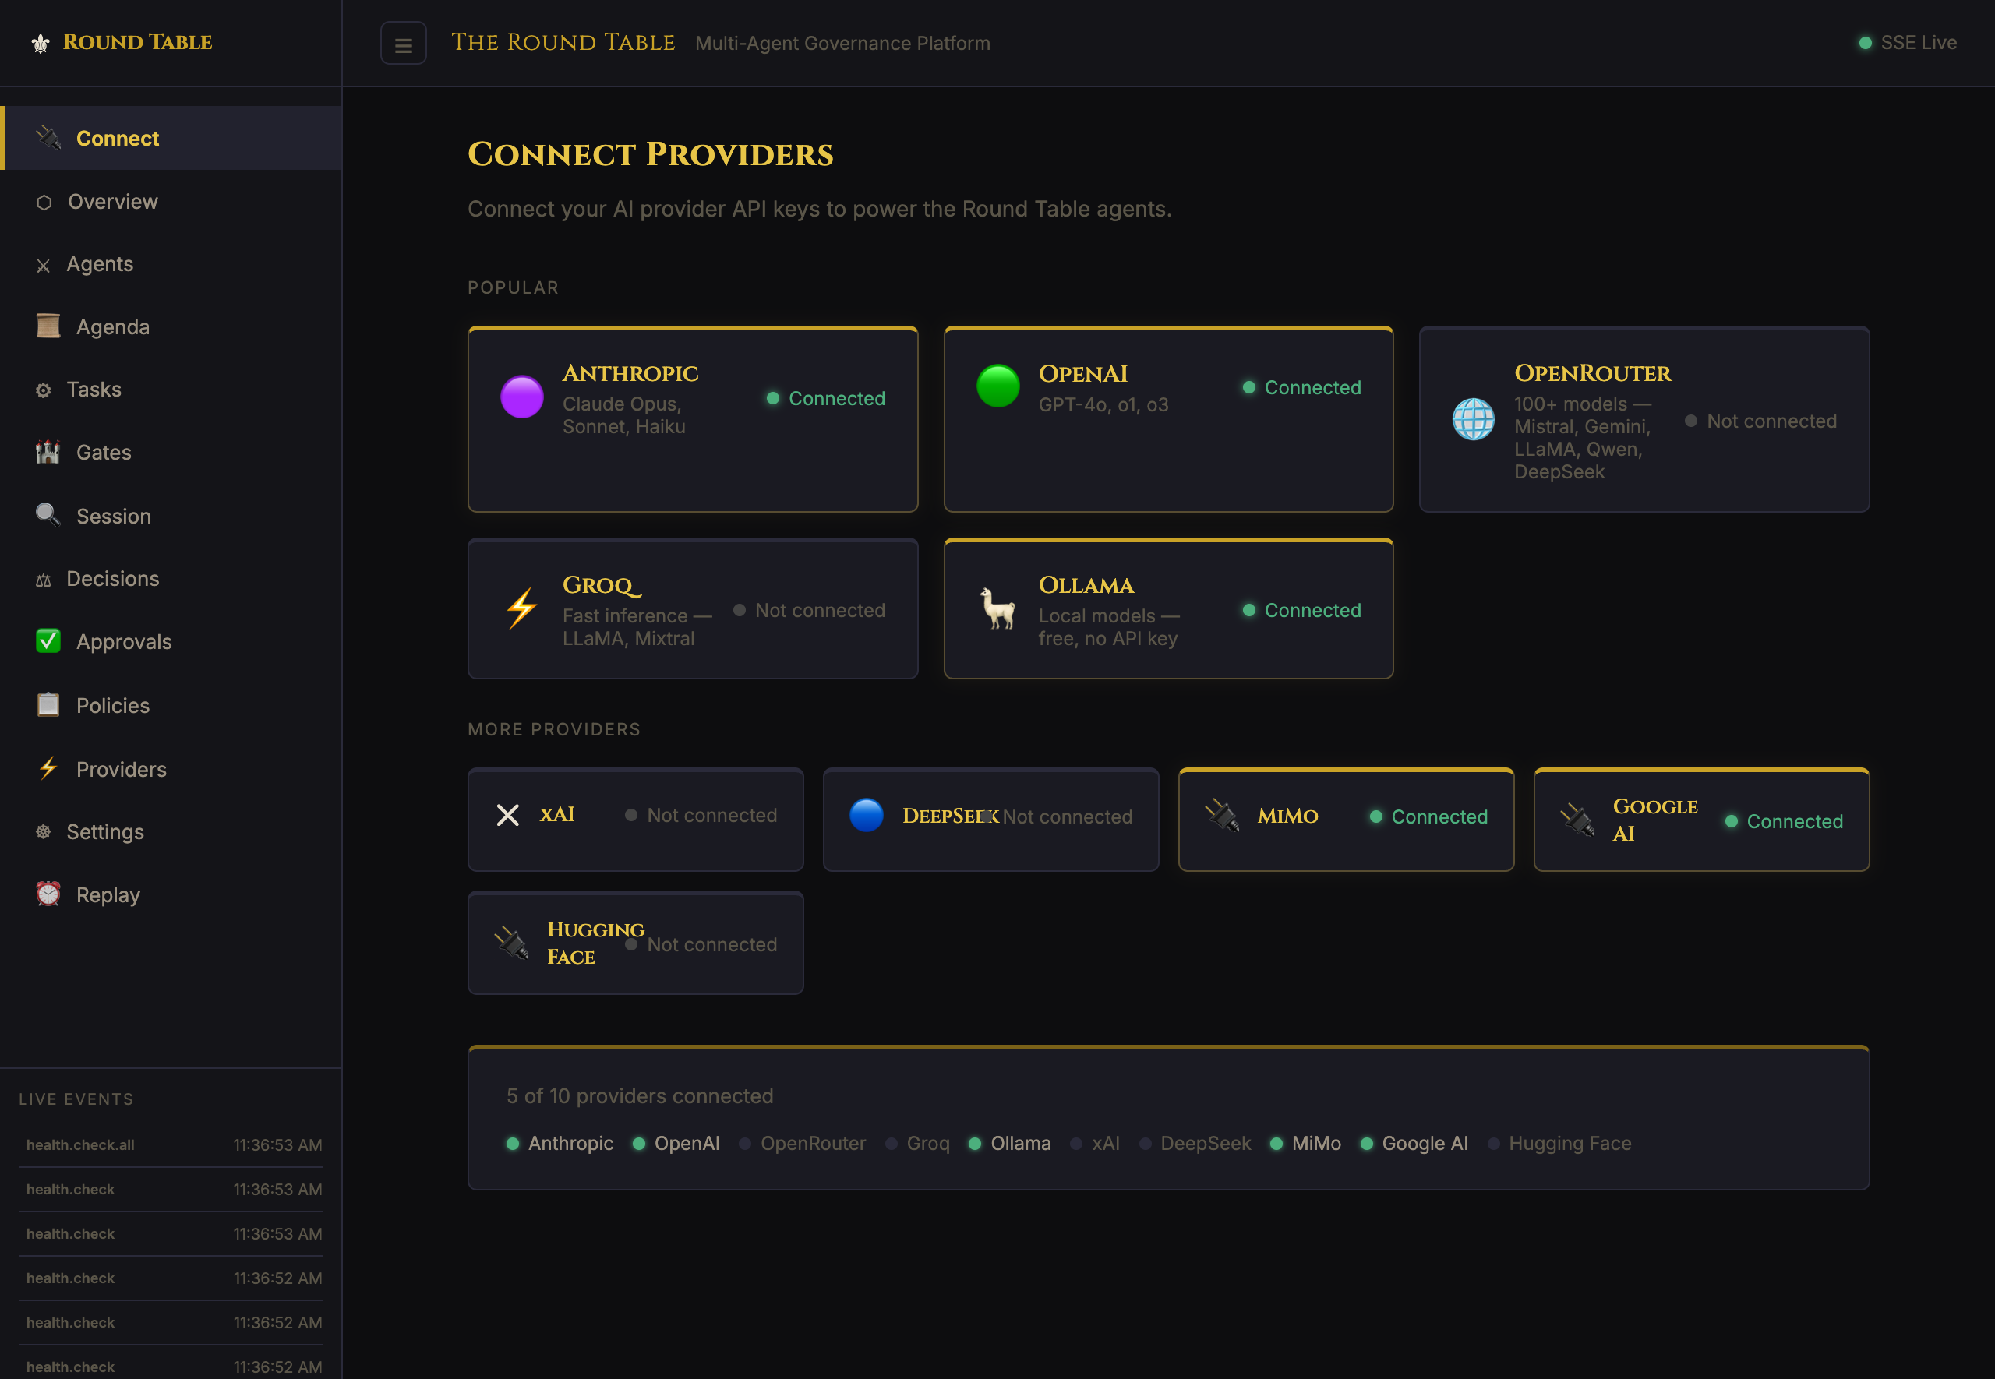Click the hexagon icon beside Overview
The width and height of the screenshot is (1995, 1379).
(x=44, y=203)
